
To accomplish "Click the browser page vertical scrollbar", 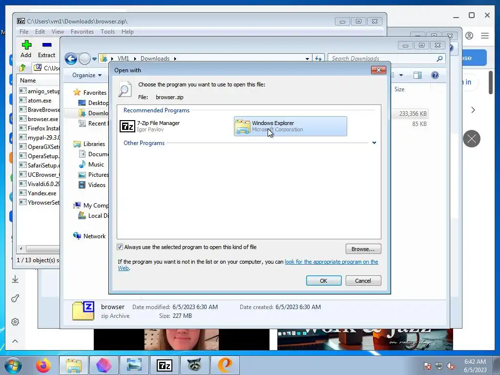I will click(x=491, y=82).
